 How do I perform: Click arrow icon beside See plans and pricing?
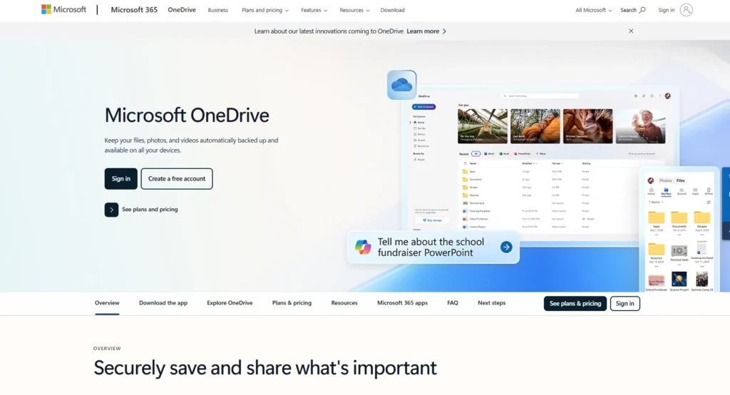click(x=111, y=210)
